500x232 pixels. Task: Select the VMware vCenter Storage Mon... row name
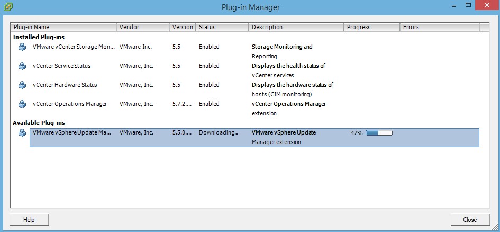[74, 47]
